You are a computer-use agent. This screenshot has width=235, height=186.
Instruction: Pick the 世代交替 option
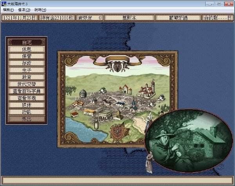tap(27, 84)
